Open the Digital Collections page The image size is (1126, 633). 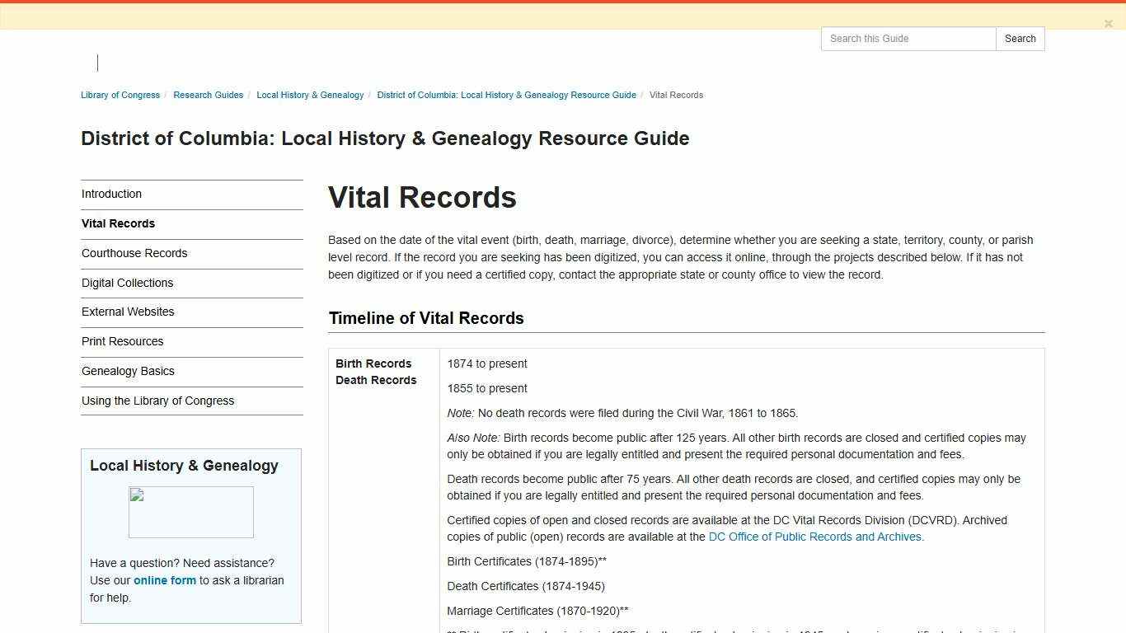pos(127,283)
